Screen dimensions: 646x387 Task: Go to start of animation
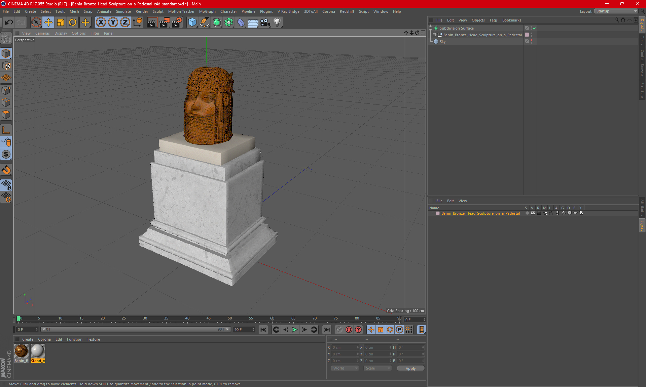[263, 330]
